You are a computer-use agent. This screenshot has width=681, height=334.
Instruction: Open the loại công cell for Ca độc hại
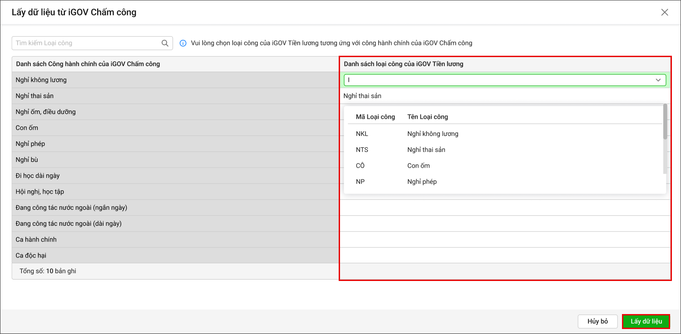[505, 256]
